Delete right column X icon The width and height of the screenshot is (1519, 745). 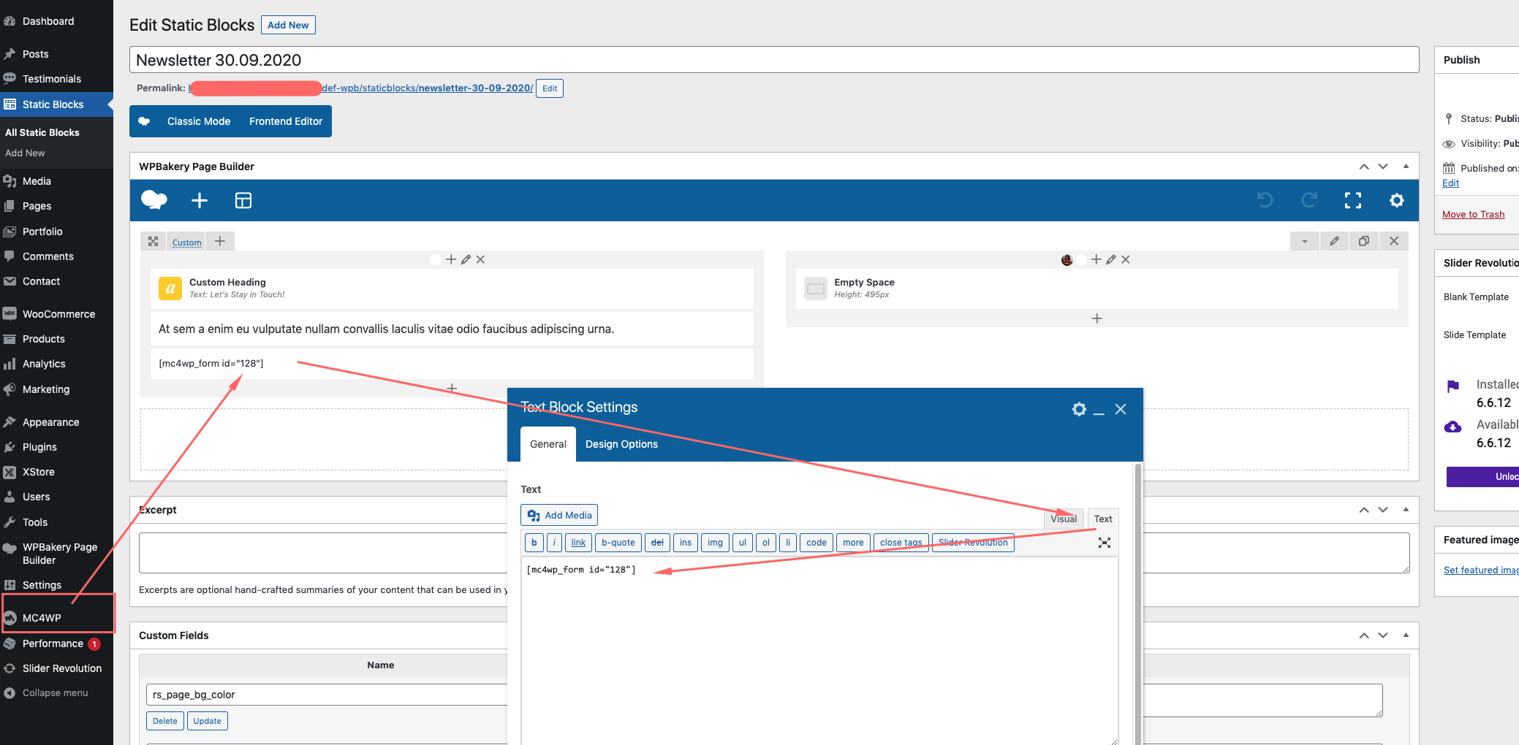point(1126,259)
